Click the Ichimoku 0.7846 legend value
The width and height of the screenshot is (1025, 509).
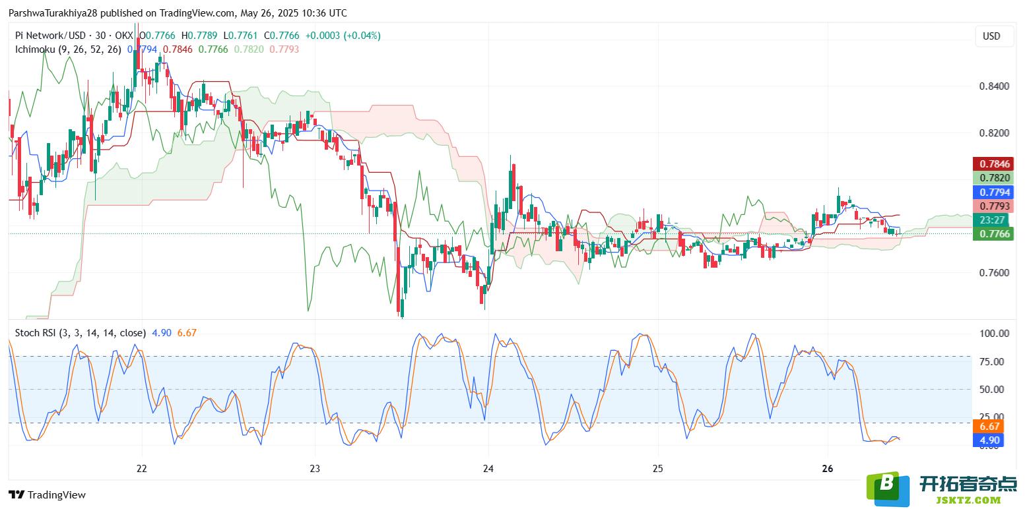[178, 49]
